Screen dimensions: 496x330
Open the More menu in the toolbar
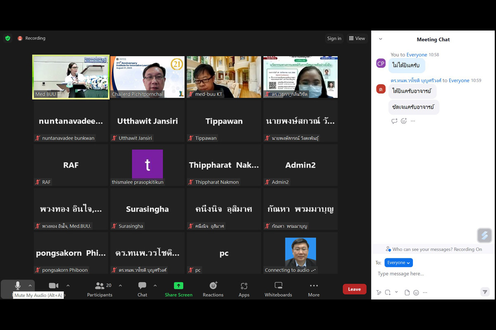(x=314, y=289)
